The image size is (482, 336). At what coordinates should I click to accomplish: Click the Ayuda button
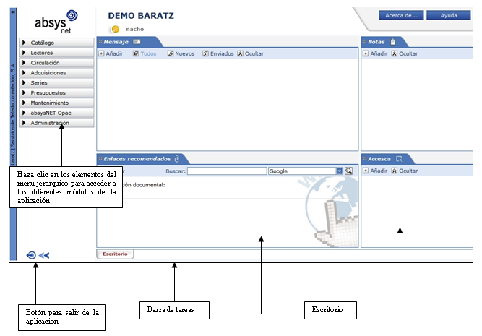click(x=449, y=15)
